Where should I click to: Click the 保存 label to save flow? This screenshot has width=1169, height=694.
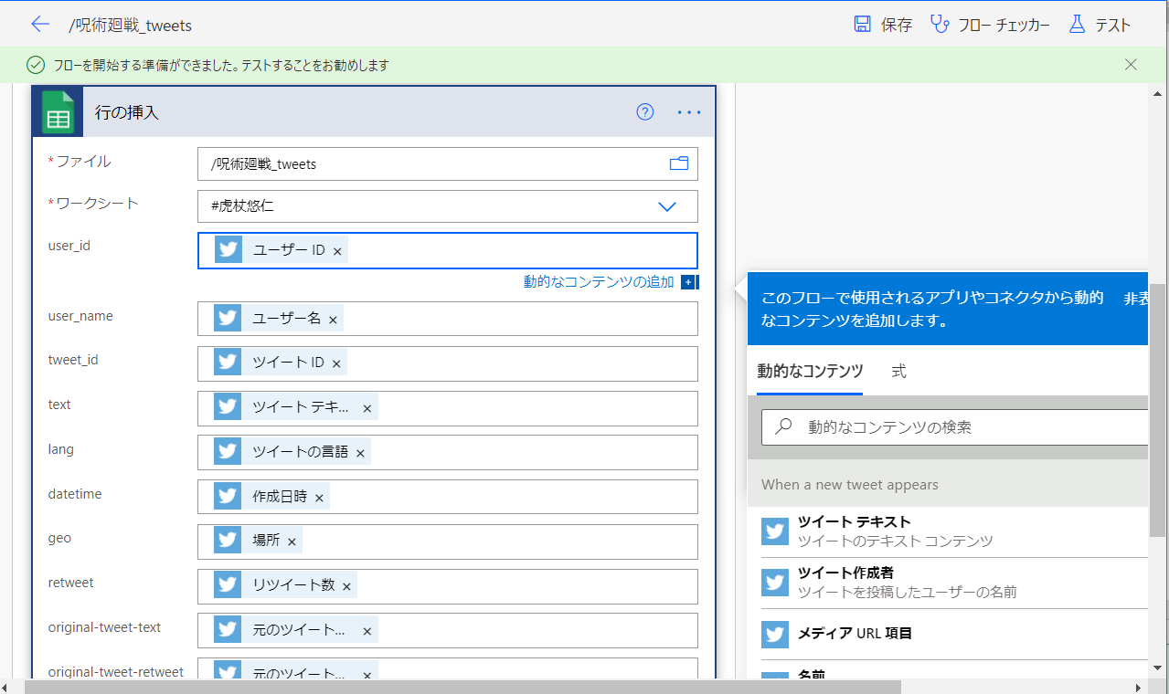(896, 25)
